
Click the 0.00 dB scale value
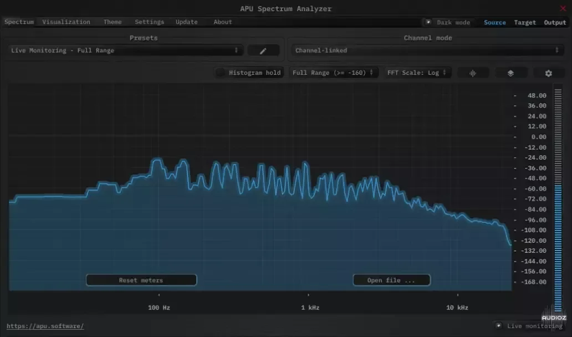(x=539, y=137)
